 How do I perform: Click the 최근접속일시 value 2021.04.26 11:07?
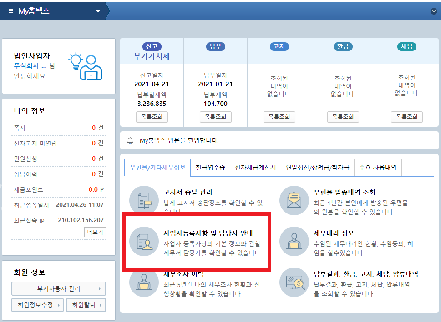tap(80, 205)
